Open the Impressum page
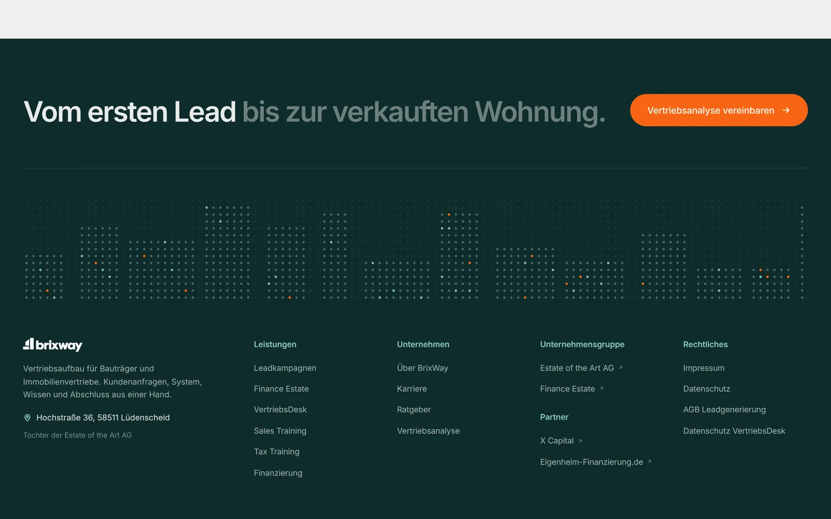831x519 pixels. tap(704, 368)
